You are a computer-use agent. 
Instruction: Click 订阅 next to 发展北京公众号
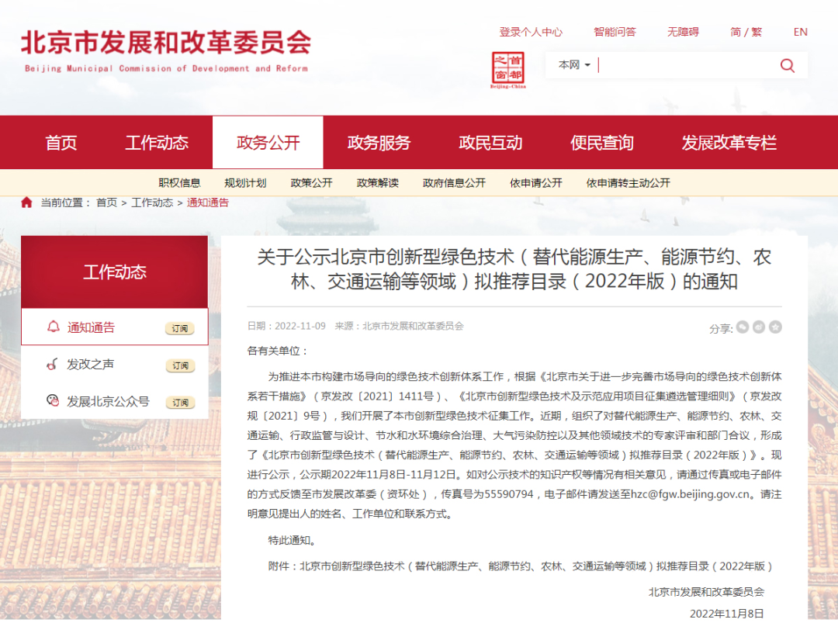[180, 402]
